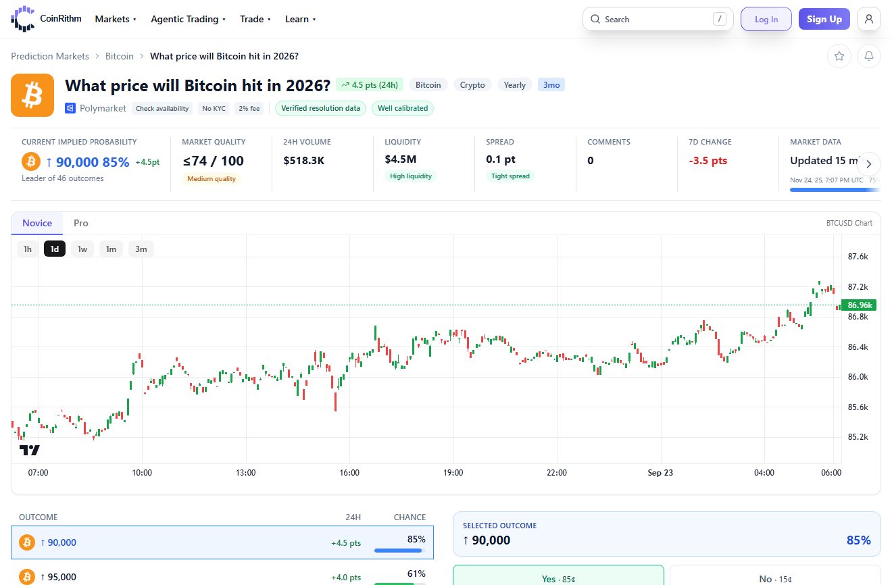The height and width of the screenshot is (585, 892).
Task: Click the search magnifier icon
Action: 595,19
